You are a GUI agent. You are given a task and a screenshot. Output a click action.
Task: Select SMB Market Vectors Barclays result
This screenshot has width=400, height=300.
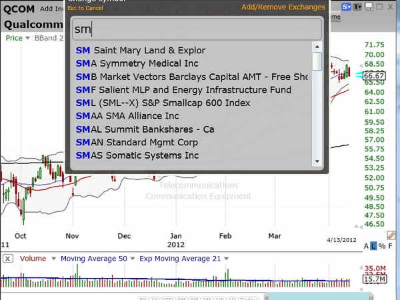coord(192,77)
